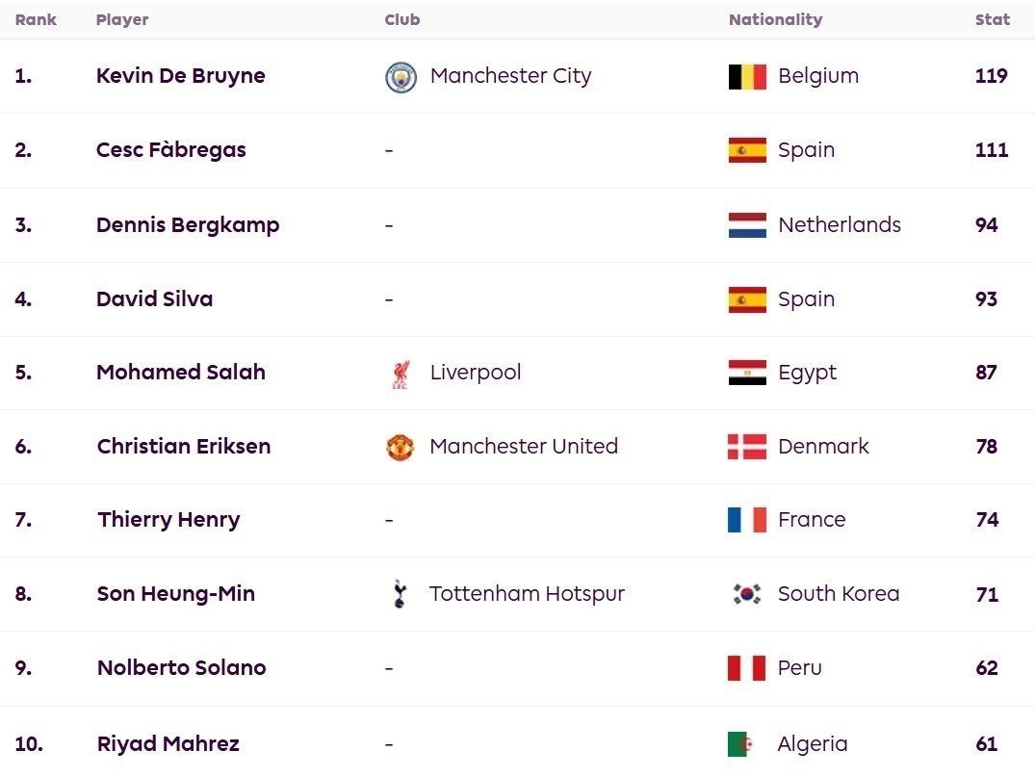Click the Belgium flag icon
1035x777 pixels.
[x=747, y=77]
